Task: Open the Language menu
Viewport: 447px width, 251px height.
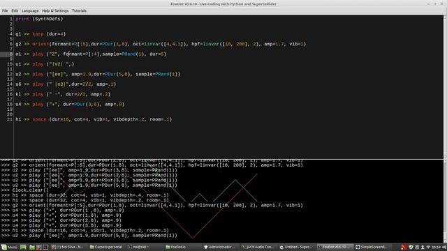Action: (x=30, y=11)
